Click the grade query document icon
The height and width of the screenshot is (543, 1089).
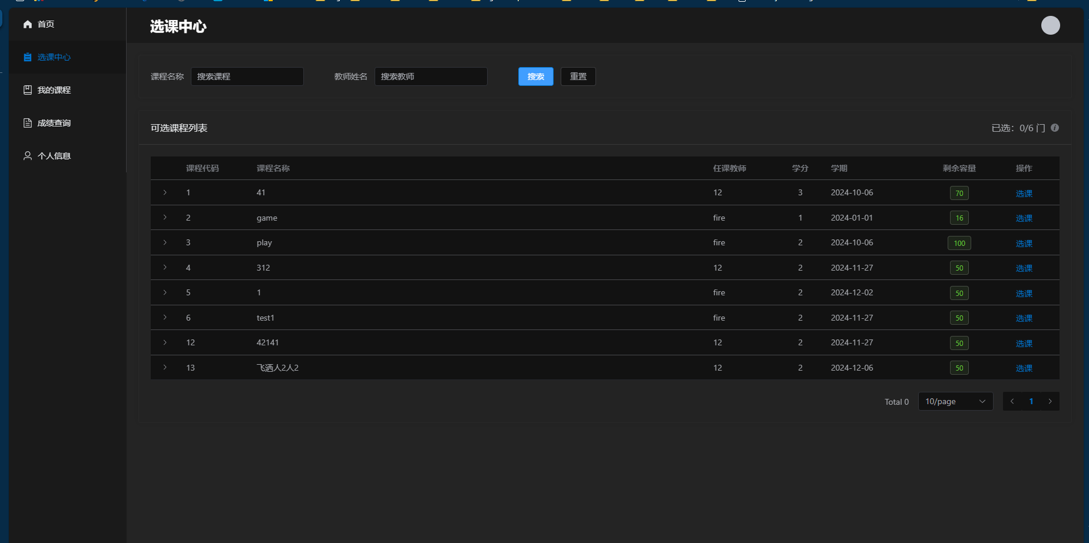27,123
